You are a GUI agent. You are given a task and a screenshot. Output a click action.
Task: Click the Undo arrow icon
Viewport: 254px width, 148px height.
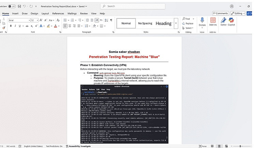[24, 6]
